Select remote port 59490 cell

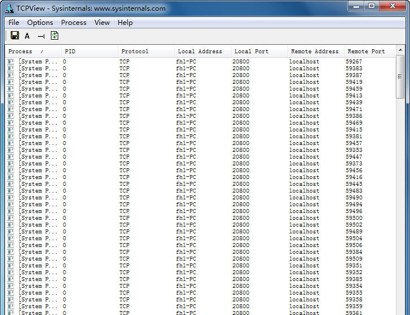(354, 198)
